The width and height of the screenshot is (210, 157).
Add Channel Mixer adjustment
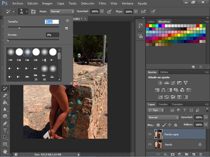click(x=182, y=90)
